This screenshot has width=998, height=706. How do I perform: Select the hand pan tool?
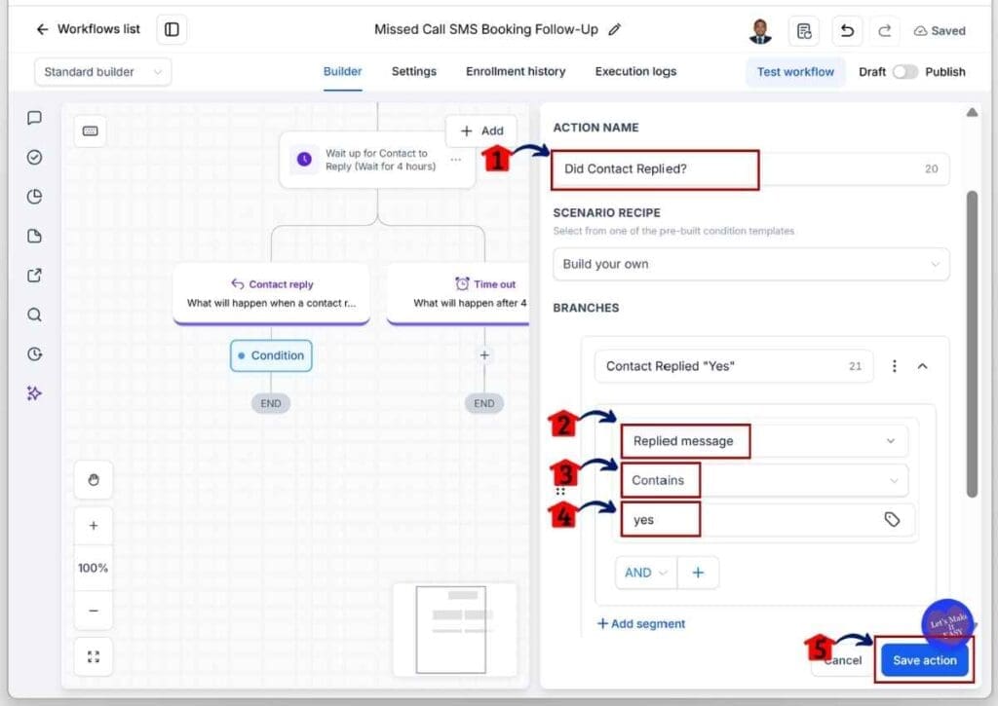point(94,479)
